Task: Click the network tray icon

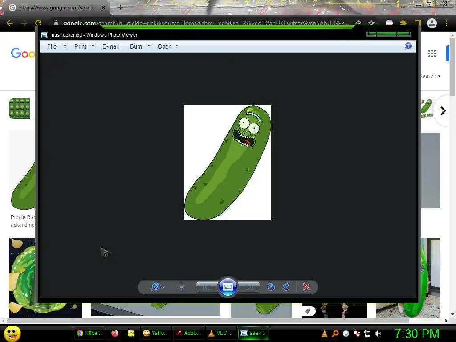Action: [x=367, y=334]
